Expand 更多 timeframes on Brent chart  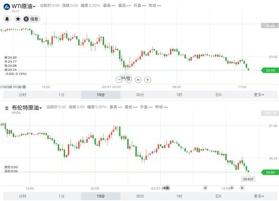coord(259,196)
